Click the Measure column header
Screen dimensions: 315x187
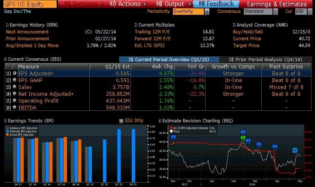click(x=54, y=66)
